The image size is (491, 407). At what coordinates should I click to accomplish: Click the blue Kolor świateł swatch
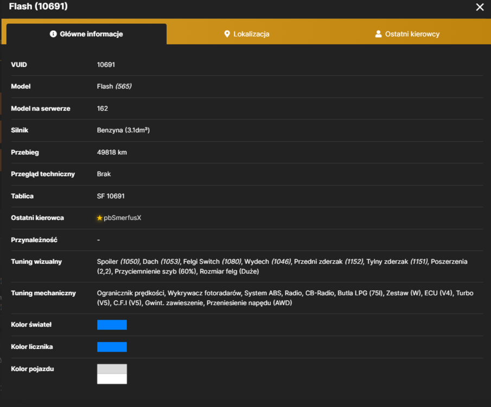click(112, 325)
